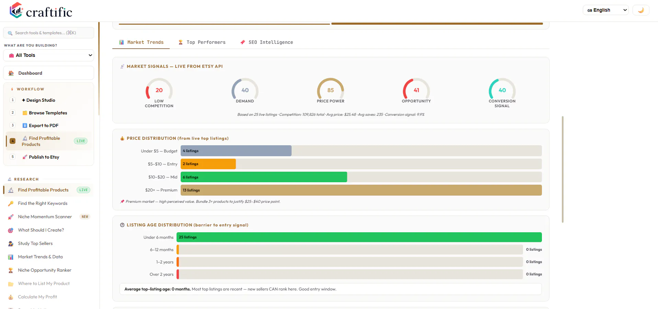
Task: Open Market Trends & Data chart icon
Action: tap(11, 257)
